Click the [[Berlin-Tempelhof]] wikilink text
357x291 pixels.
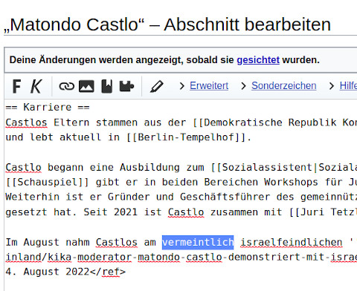186,137
